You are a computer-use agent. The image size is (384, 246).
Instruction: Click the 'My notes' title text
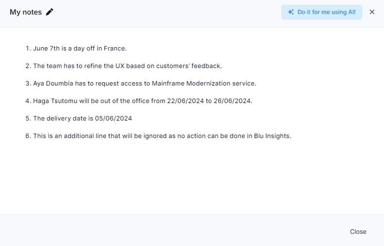click(26, 12)
